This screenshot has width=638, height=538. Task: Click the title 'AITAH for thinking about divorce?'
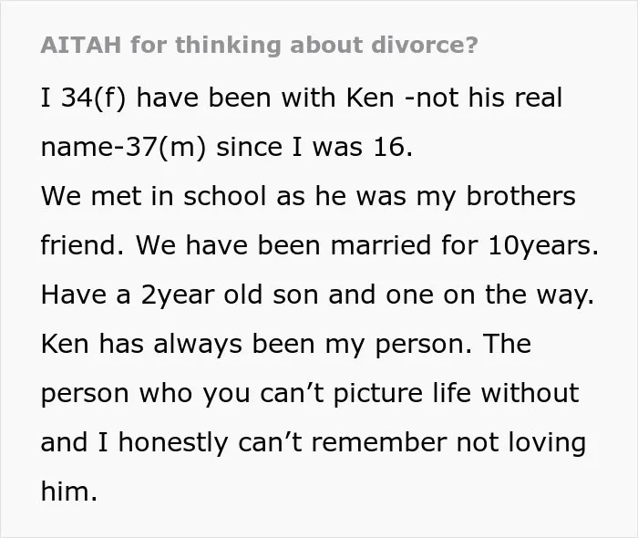[x=259, y=45]
